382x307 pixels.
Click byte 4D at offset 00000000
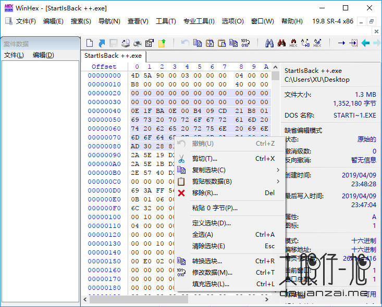135,75
